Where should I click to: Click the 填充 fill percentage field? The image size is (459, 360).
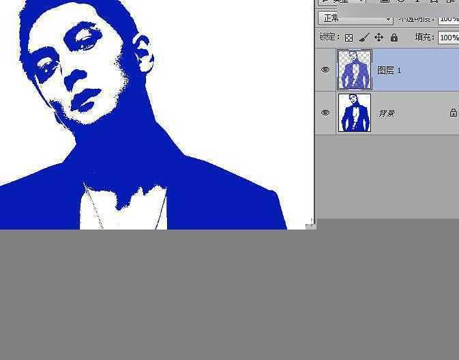pos(449,38)
